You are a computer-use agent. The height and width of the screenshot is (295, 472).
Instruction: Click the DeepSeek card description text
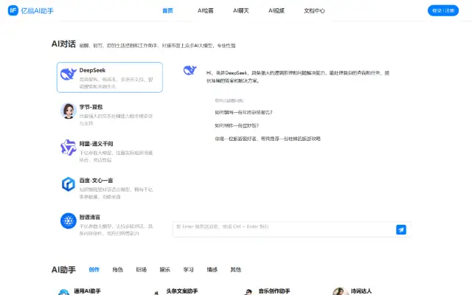point(117,83)
